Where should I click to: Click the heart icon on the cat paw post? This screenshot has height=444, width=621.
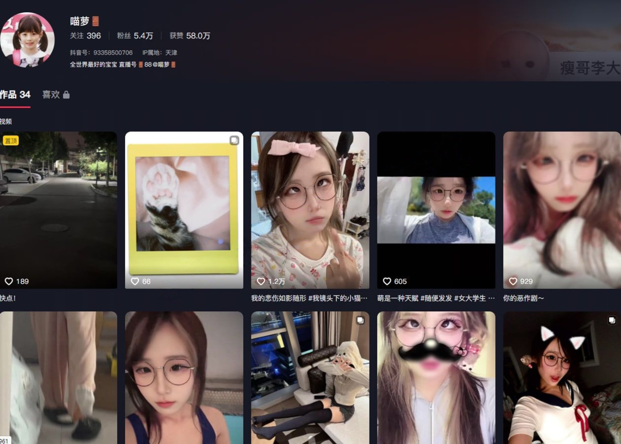click(135, 281)
